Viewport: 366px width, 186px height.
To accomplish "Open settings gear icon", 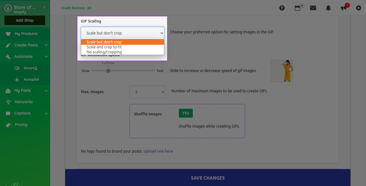I will click(358, 8).
